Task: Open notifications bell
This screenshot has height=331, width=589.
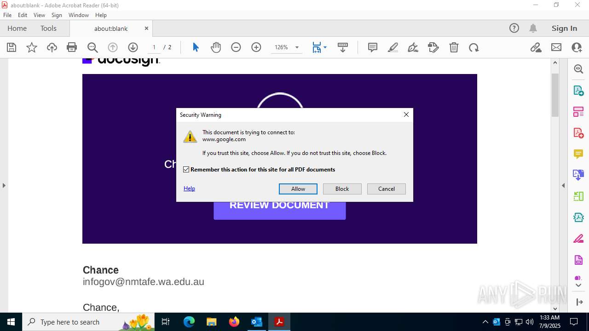Action: 533,28
